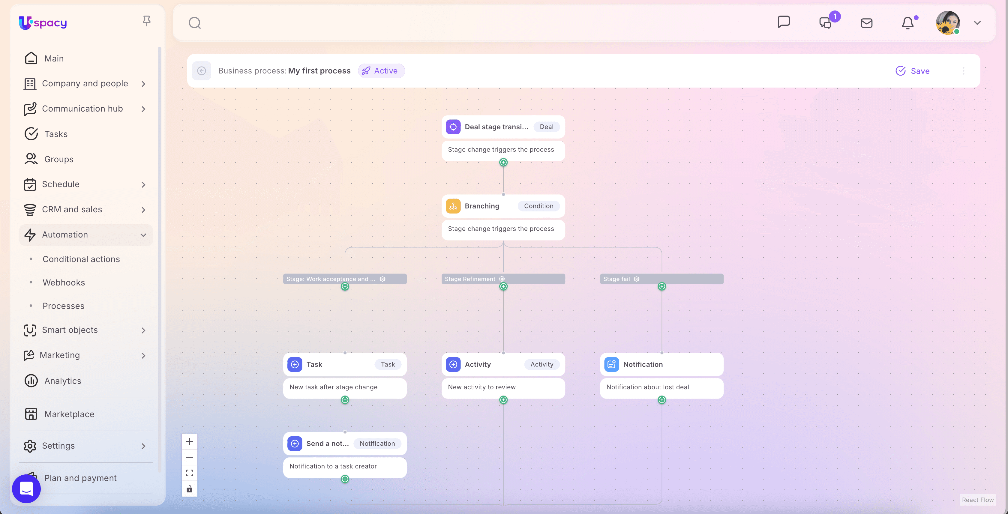Viewport: 1008px width, 514px height.
Task: Open the Processes submenu item
Action: coord(63,306)
